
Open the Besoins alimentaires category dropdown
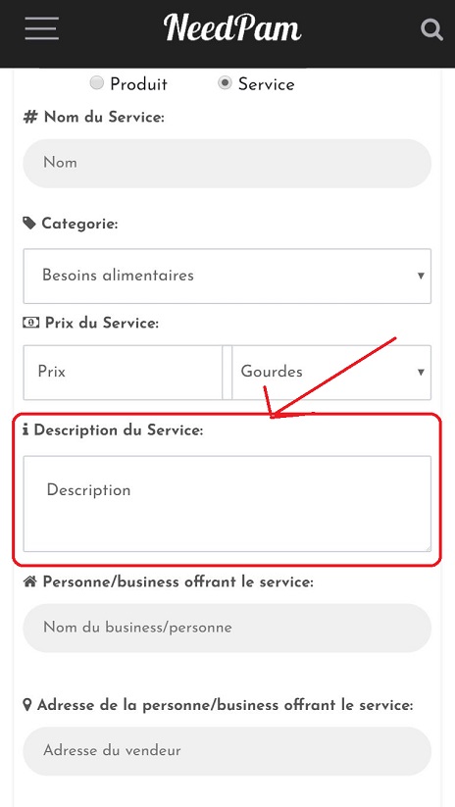227,276
